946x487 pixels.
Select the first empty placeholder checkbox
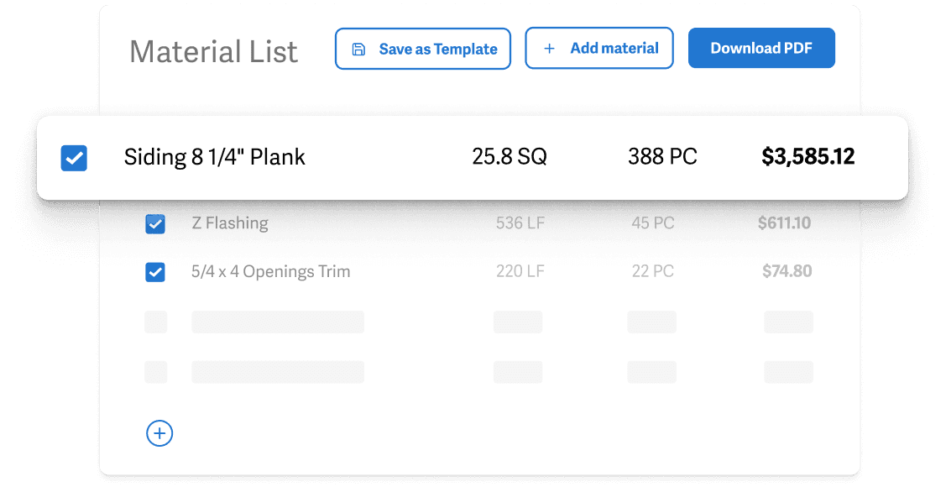point(155,322)
